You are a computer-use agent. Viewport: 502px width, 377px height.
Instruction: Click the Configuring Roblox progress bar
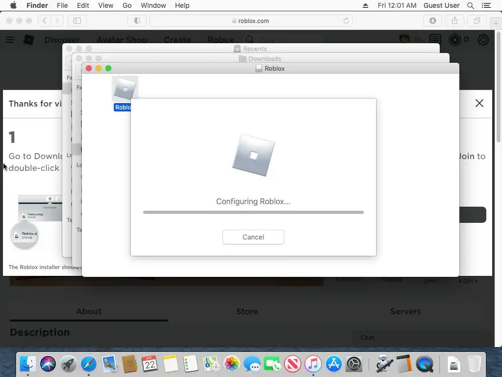click(x=253, y=212)
